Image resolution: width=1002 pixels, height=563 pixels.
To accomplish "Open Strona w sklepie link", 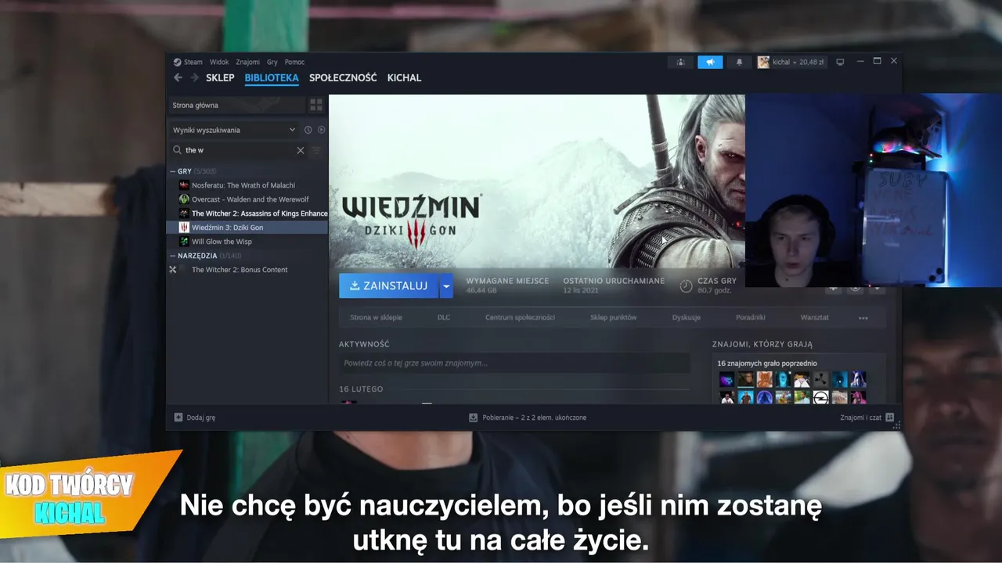I will (x=376, y=317).
